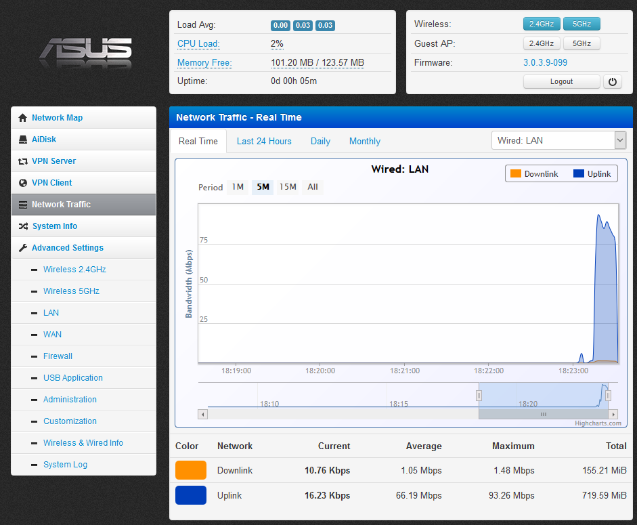This screenshot has width=637, height=525.
Task: Select the 15M period option
Action: [288, 187]
